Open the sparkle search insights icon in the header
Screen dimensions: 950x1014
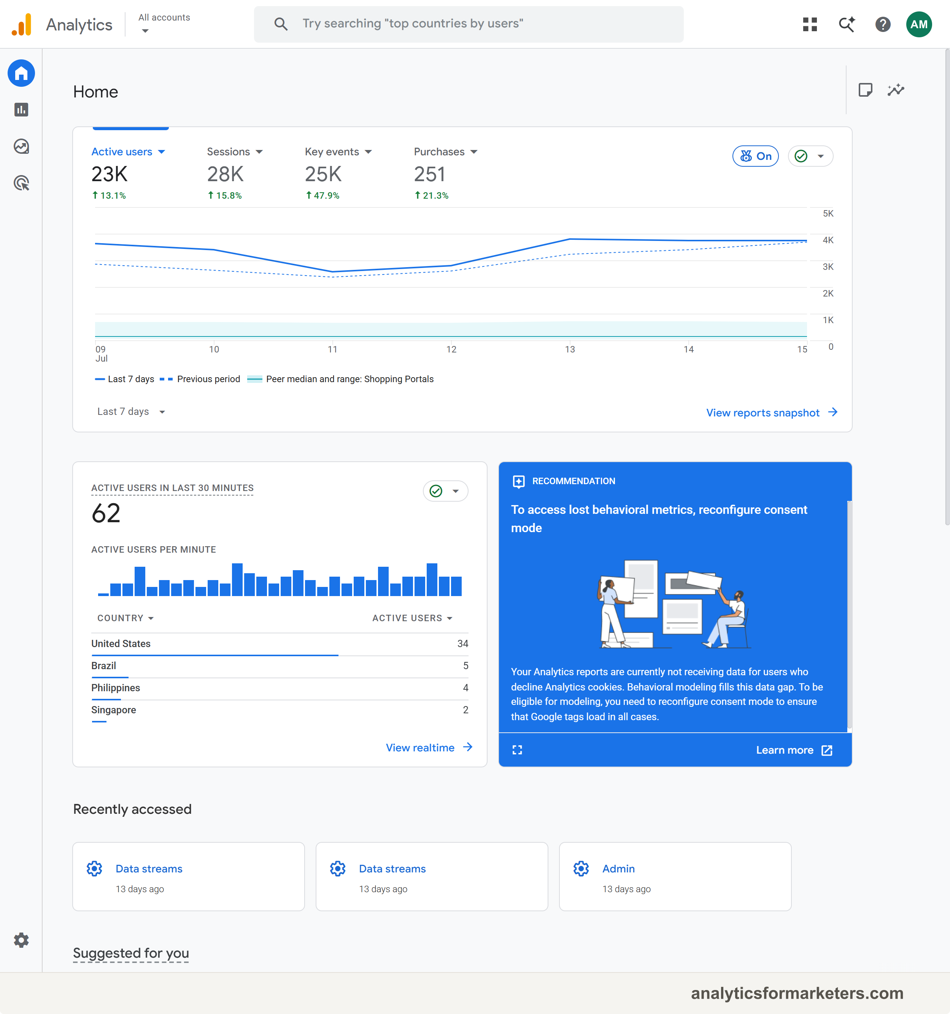point(847,24)
